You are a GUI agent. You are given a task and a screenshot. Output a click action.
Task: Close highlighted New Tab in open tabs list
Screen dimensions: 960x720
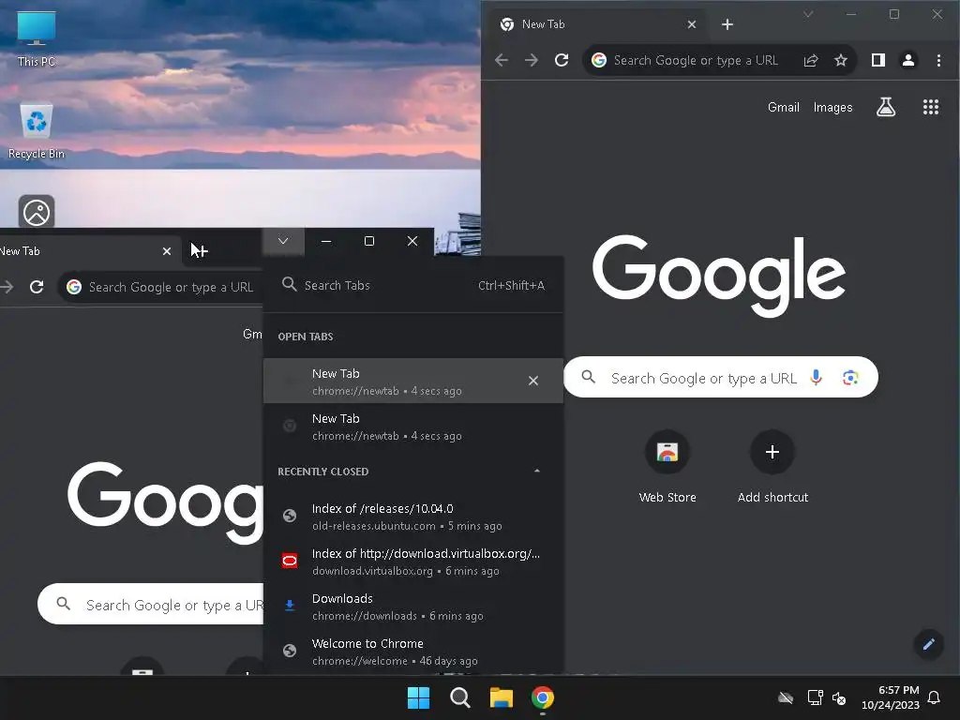click(x=533, y=381)
